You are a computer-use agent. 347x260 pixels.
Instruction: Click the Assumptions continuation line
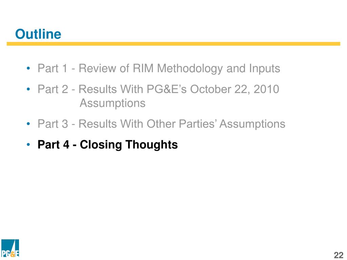(113, 103)
